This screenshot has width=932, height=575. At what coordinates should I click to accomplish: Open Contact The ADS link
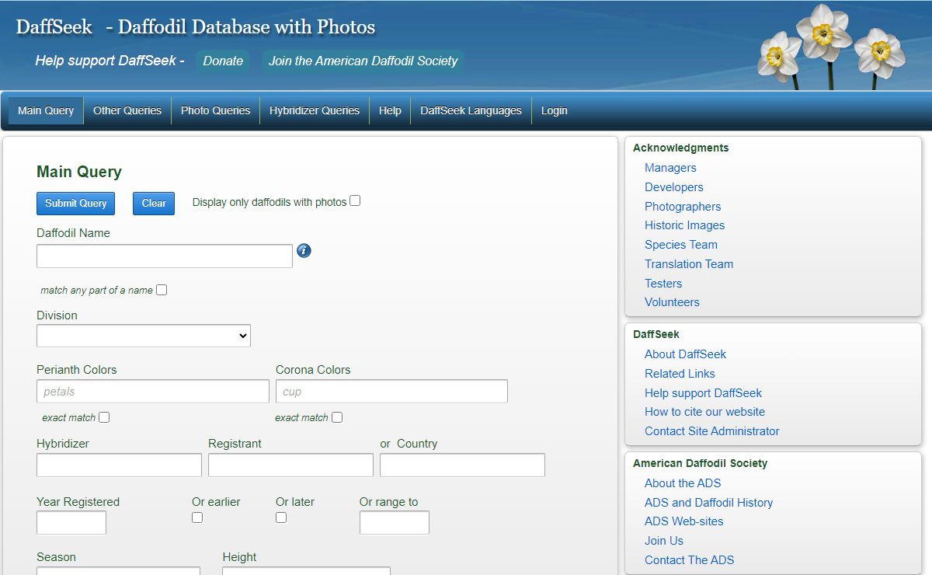(x=689, y=560)
